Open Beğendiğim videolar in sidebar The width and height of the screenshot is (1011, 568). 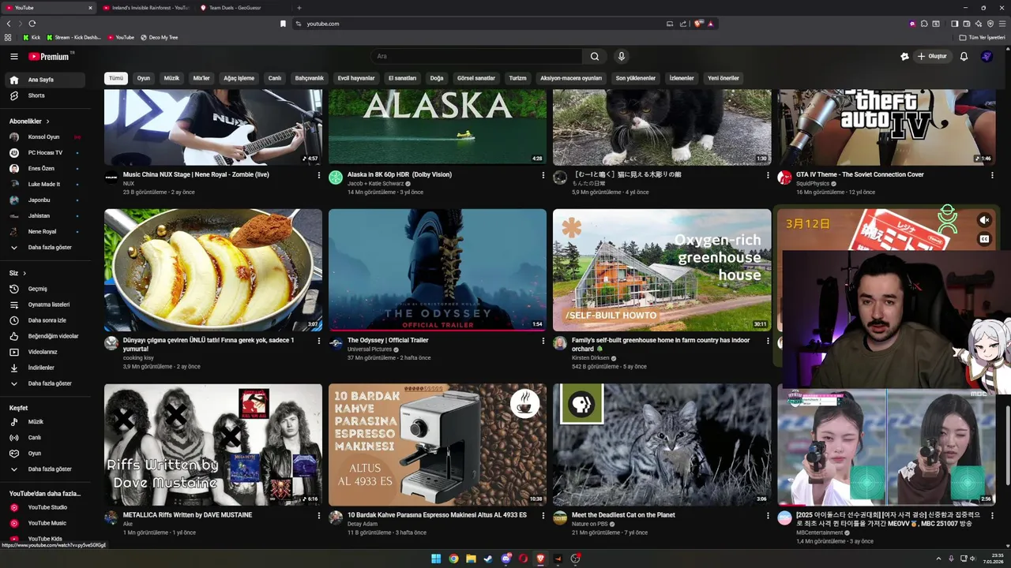coord(47,336)
